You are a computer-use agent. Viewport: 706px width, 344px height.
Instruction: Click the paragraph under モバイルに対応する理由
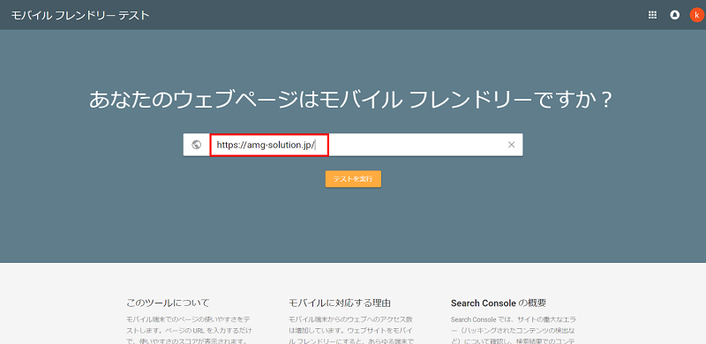coord(351,330)
